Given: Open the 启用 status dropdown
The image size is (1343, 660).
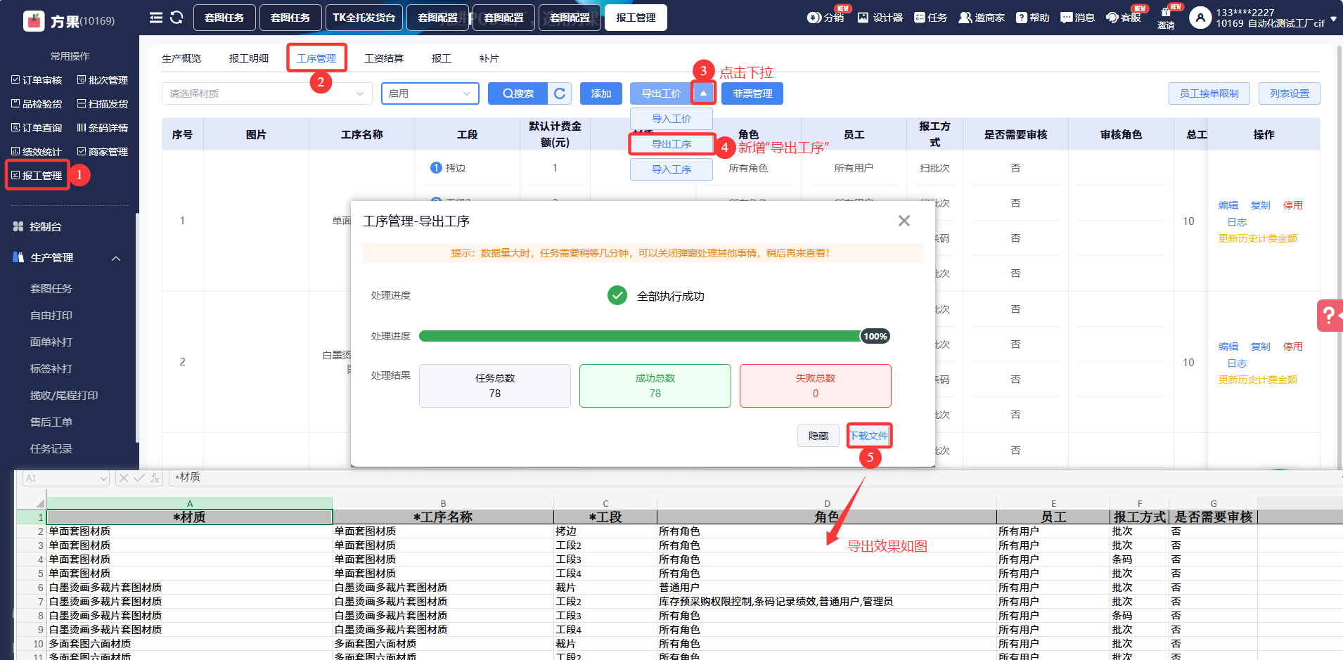Looking at the screenshot, I should point(430,93).
